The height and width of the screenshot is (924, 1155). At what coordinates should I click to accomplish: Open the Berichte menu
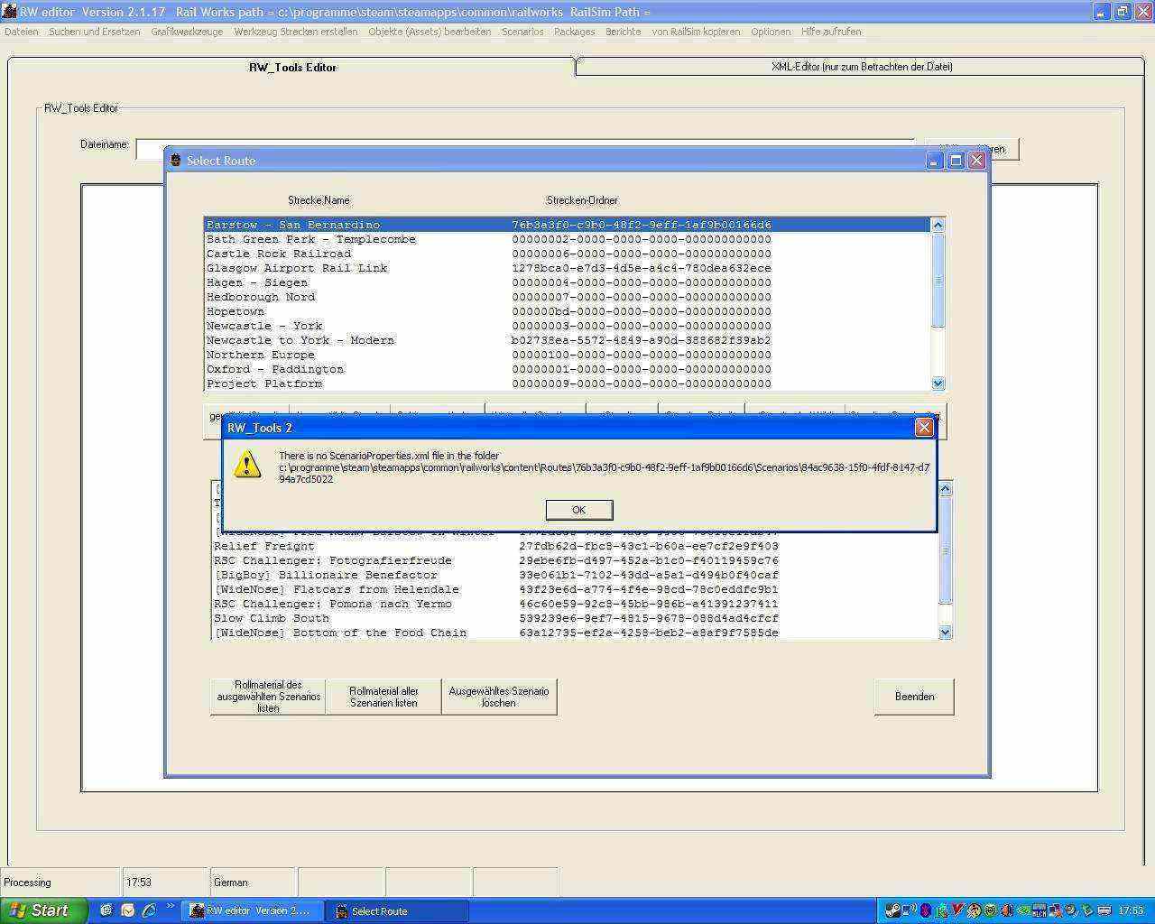[624, 32]
